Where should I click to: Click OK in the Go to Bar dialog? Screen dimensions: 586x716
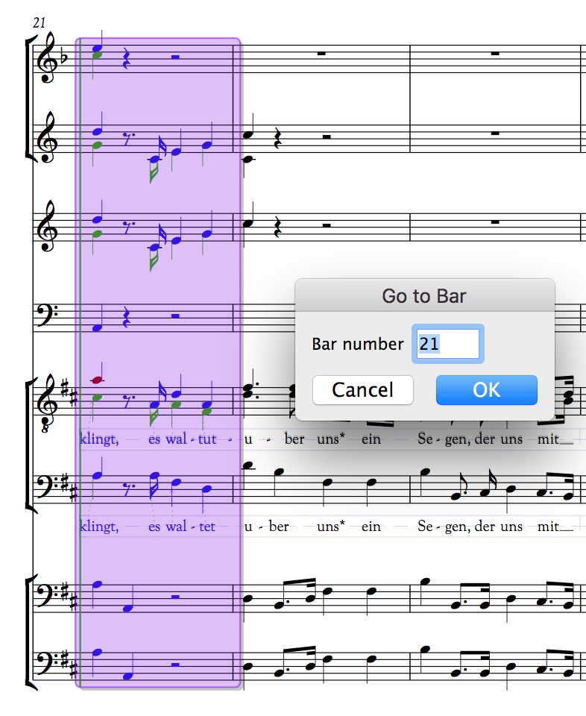pyautogui.click(x=487, y=390)
